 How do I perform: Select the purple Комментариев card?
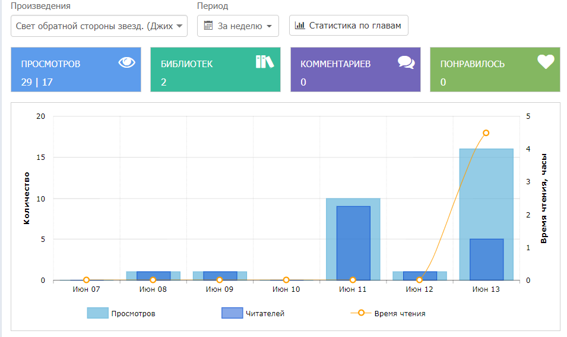pos(356,70)
